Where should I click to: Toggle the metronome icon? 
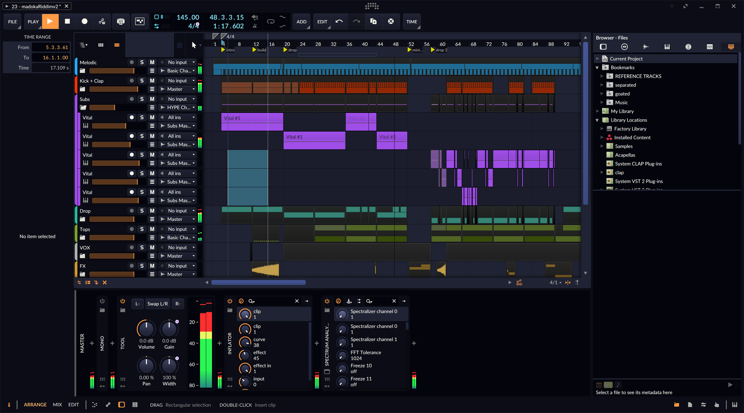pyautogui.click(x=255, y=26)
